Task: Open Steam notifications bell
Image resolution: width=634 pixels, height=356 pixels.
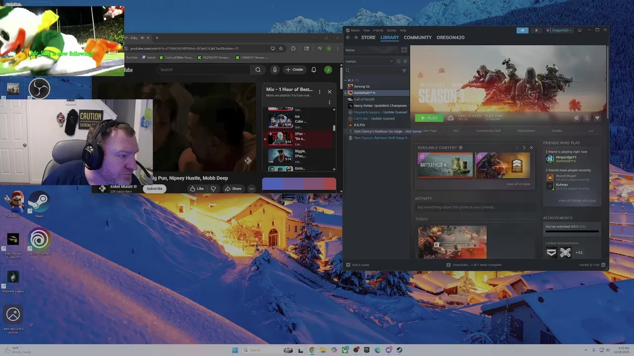Action: (x=536, y=30)
